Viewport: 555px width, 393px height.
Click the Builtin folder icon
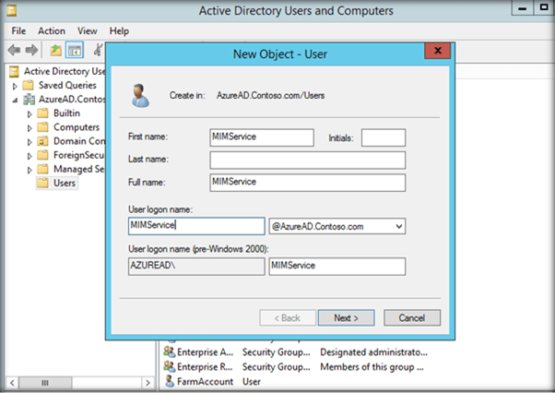click(42, 113)
